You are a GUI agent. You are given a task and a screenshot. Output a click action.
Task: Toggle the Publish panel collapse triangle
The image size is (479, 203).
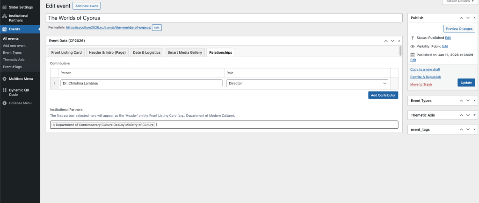tap(474, 18)
